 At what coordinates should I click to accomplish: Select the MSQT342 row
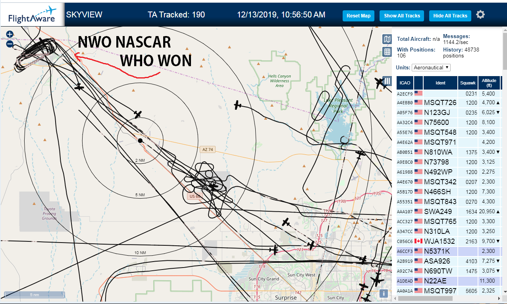[449, 182]
